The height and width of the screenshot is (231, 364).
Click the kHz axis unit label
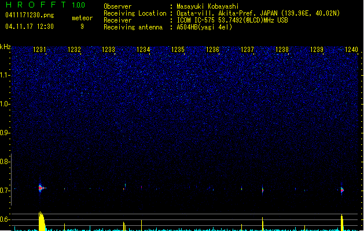point(5,47)
